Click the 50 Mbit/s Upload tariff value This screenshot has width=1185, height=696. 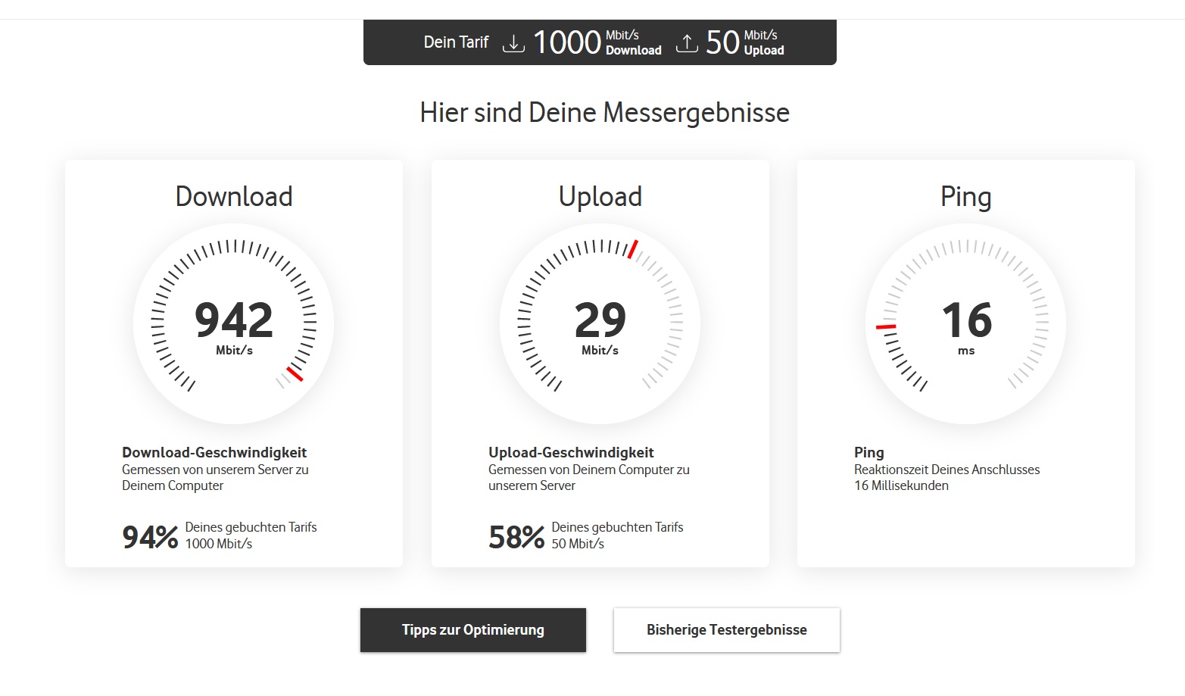point(723,42)
